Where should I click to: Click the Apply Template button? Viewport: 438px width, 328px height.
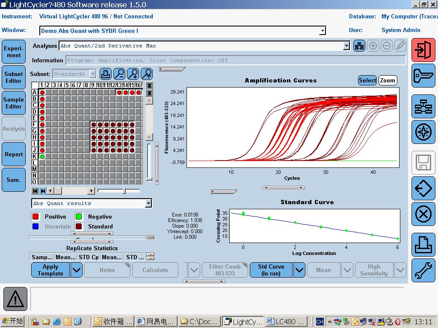[50, 270]
